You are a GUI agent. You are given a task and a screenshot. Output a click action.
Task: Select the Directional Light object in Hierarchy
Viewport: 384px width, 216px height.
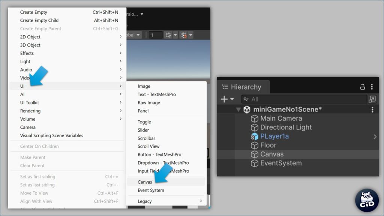pyautogui.click(x=286, y=127)
